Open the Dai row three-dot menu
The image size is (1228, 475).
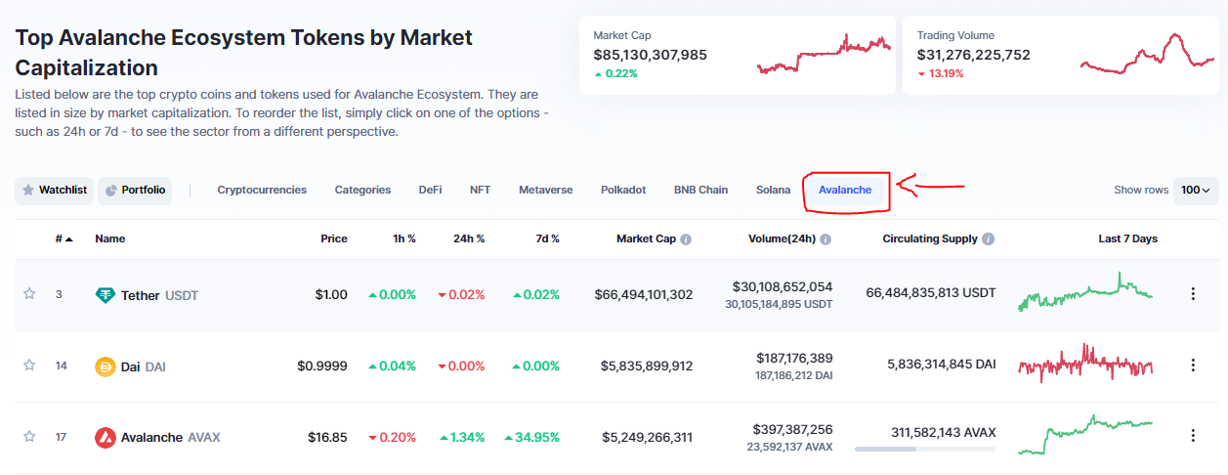[x=1192, y=366]
